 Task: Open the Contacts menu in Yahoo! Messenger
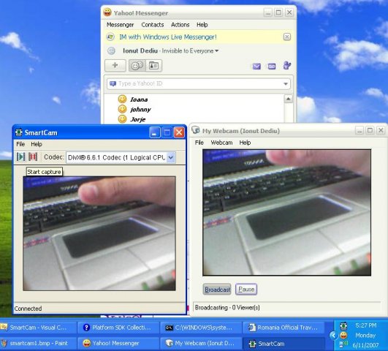tap(153, 25)
